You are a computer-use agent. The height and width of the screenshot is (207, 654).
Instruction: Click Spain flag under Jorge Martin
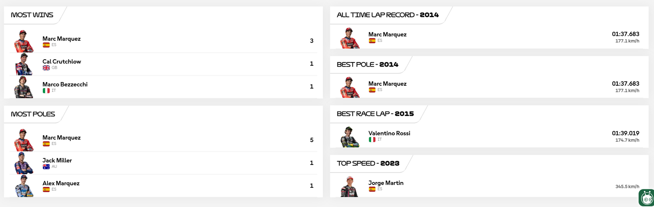click(372, 189)
